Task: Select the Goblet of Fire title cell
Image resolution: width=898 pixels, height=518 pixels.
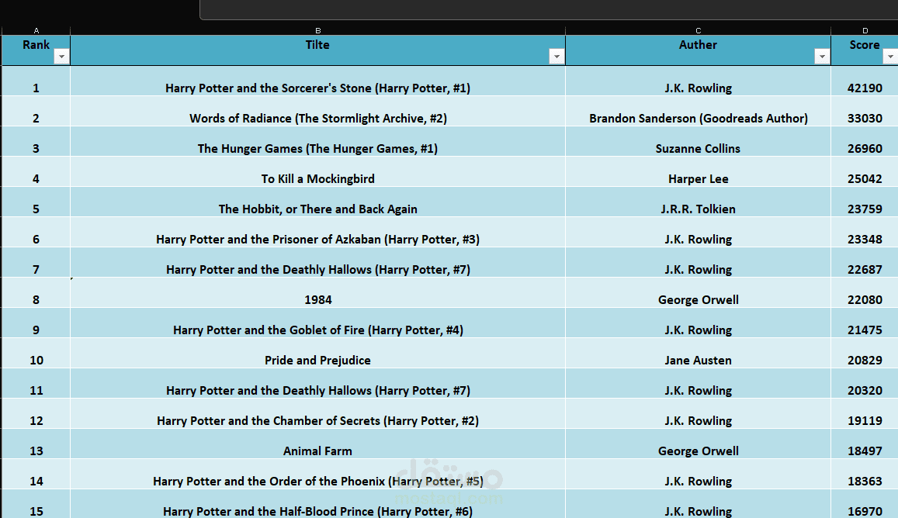Action: tap(318, 323)
